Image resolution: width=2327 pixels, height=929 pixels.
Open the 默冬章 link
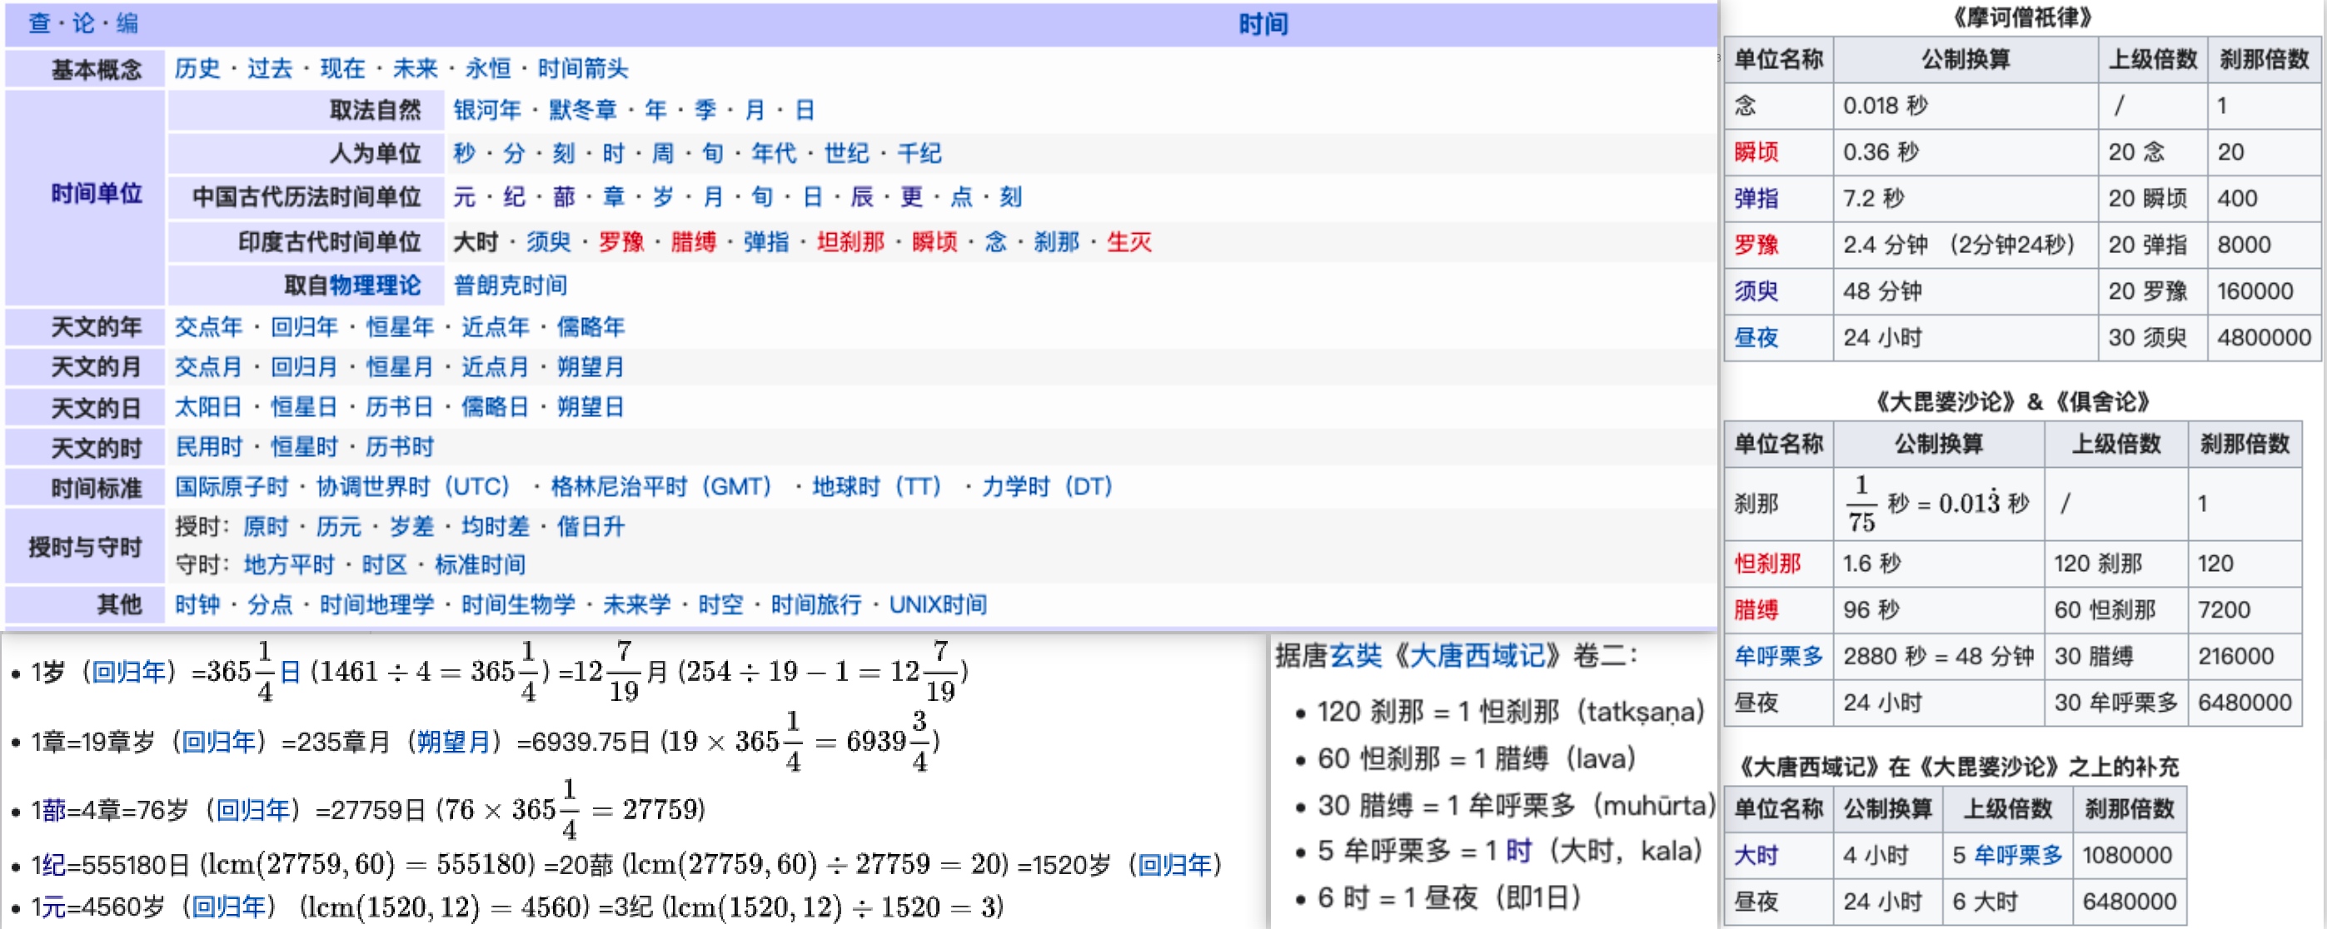click(583, 110)
